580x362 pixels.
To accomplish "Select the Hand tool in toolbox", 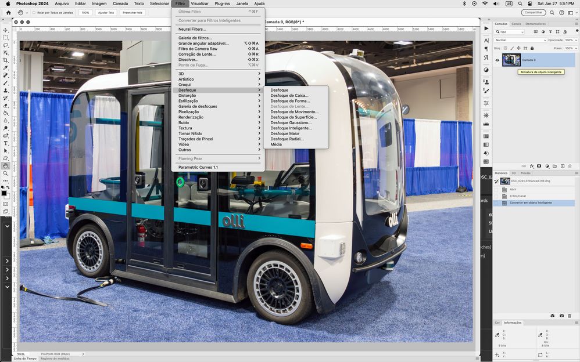I will tap(5, 166).
